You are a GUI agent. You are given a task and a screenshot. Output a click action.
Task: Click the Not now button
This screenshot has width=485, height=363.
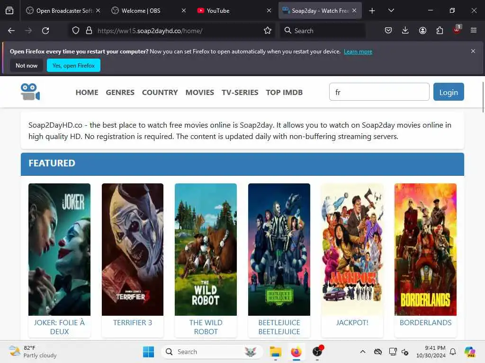tap(27, 65)
